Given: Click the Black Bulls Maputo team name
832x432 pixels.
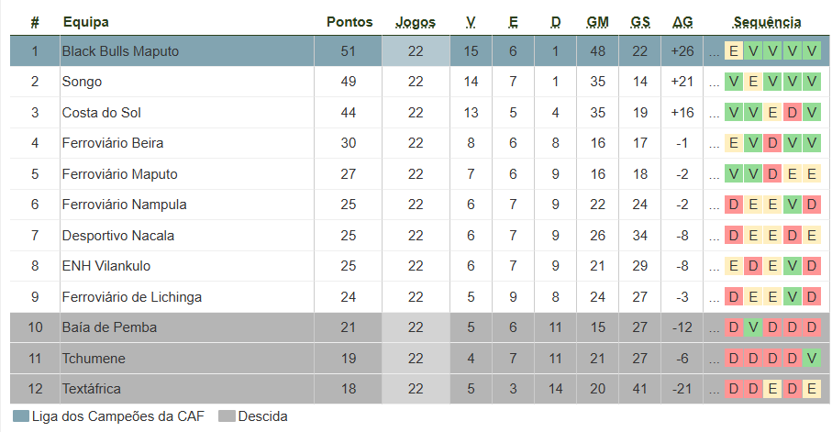Looking at the screenshot, I should click(120, 51).
